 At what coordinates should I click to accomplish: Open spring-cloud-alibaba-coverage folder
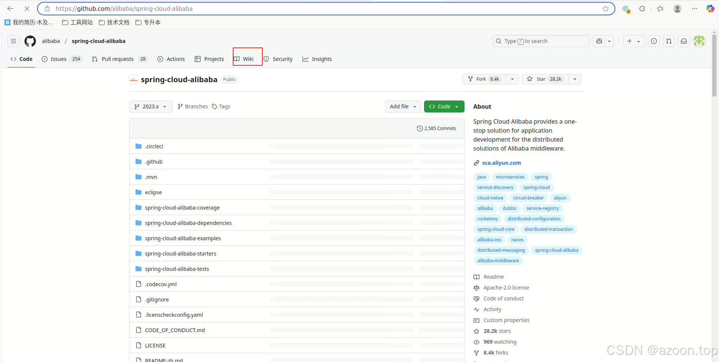(x=182, y=208)
